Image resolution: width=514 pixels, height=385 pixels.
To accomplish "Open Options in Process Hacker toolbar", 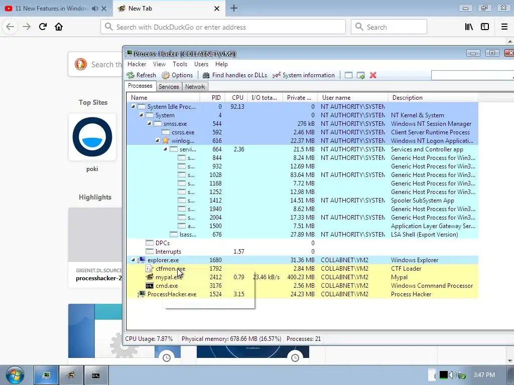I will pyautogui.click(x=177, y=75).
